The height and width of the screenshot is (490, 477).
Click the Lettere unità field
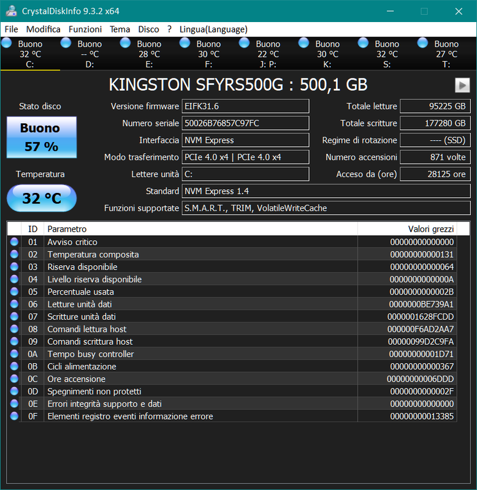click(245, 174)
